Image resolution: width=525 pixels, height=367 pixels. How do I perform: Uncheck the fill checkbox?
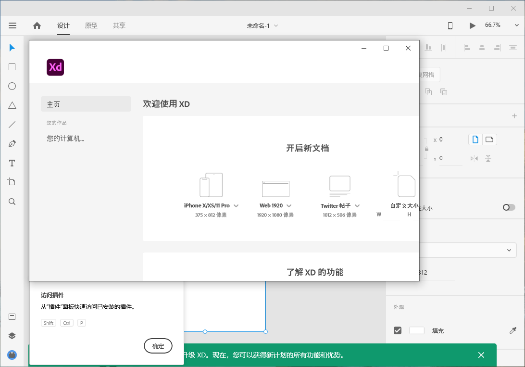398,330
